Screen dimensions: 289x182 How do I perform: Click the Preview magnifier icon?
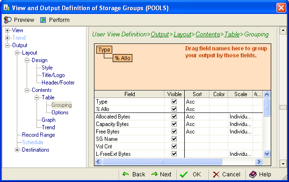click(8, 20)
